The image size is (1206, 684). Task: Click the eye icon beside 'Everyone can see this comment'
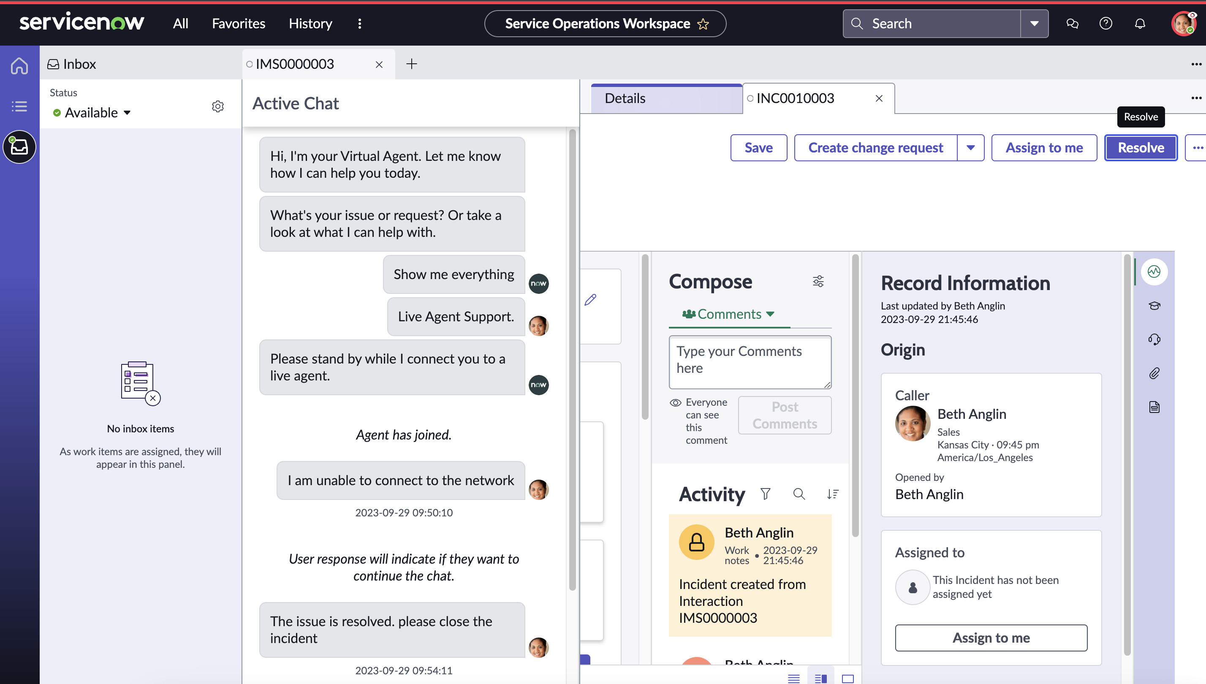(x=675, y=403)
